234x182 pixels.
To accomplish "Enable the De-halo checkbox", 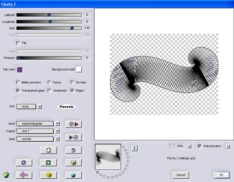I will coord(73,83).
